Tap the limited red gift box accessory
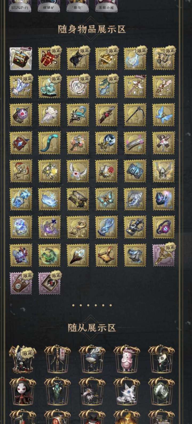The height and width of the screenshot is (424, 192). pyautogui.click(x=49, y=59)
